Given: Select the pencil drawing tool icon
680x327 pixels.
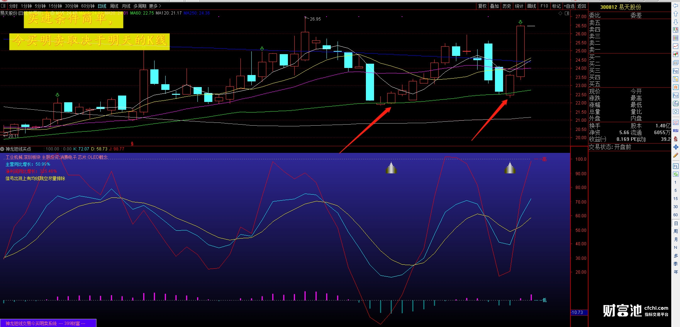Looking at the screenshot, I should point(676,155).
